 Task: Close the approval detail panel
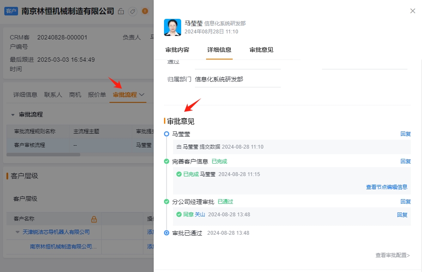pos(413,11)
